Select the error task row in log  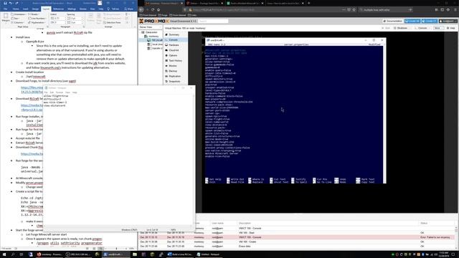point(297,237)
